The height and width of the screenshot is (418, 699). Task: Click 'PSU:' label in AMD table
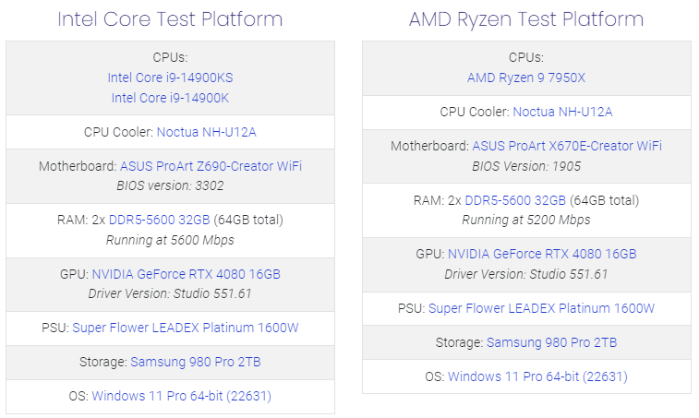pos(412,308)
